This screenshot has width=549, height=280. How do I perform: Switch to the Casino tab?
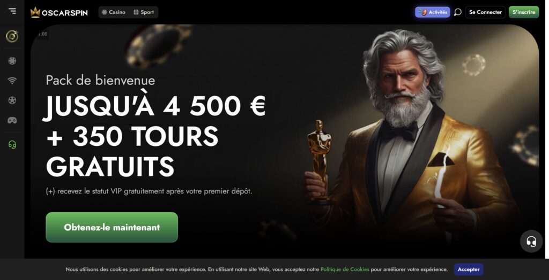114,12
